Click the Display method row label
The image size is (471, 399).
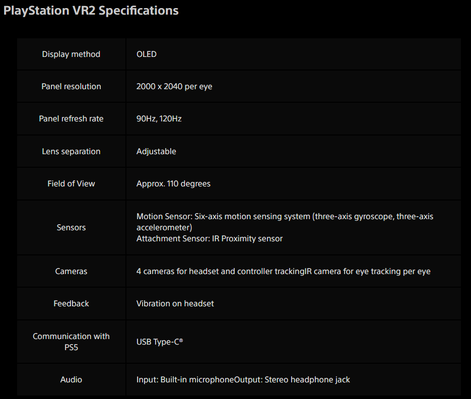(x=71, y=54)
